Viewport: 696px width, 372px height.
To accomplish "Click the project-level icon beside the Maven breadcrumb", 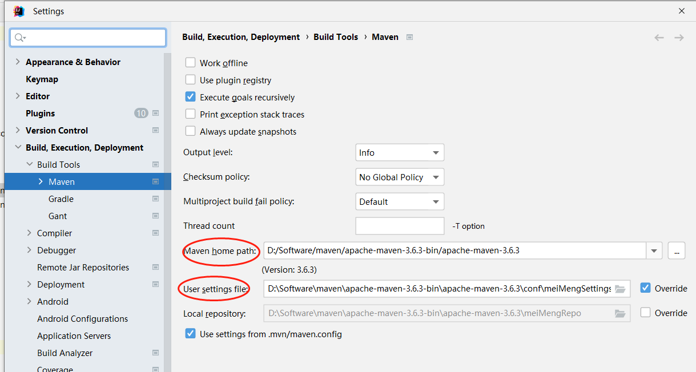I will [409, 37].
